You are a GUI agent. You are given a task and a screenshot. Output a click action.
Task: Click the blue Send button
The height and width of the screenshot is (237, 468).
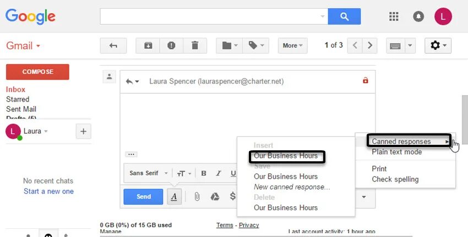point(143,196)
